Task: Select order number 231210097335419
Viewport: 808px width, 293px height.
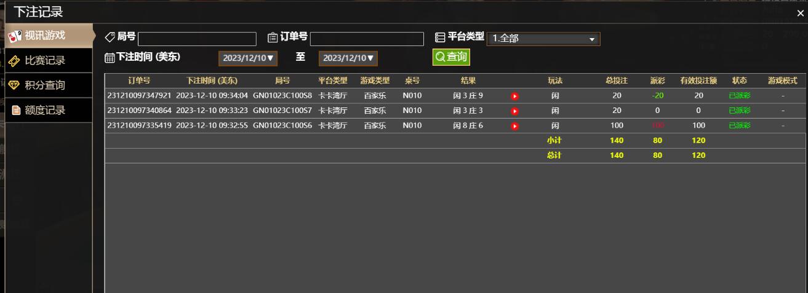Action: coord(139,125)
